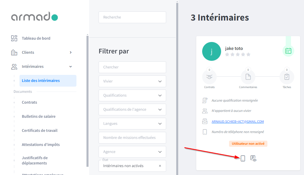Open the Vivier dropdown
The height and width of the screenshot is (175, 304).
[x=132, y=81]
